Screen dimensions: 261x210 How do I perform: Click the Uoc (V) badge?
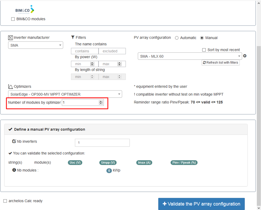[x=75, y=163]
